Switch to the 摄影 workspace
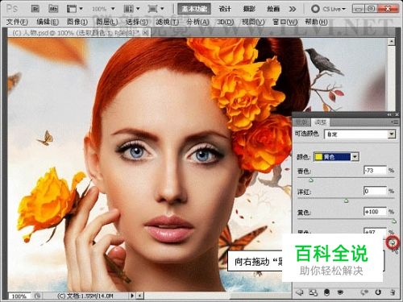 point(249,9)
